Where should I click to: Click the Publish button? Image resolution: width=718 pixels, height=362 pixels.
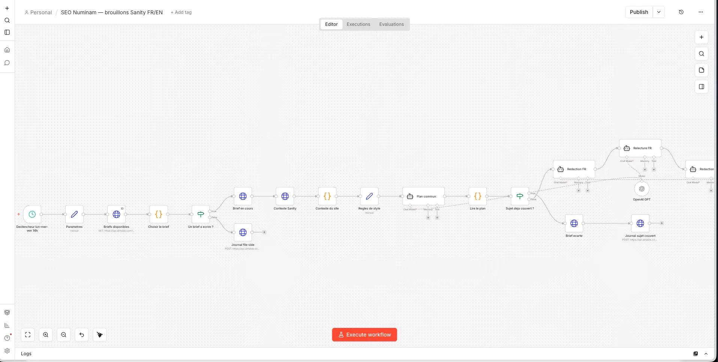pyautogui.click(x=639, y=12)
